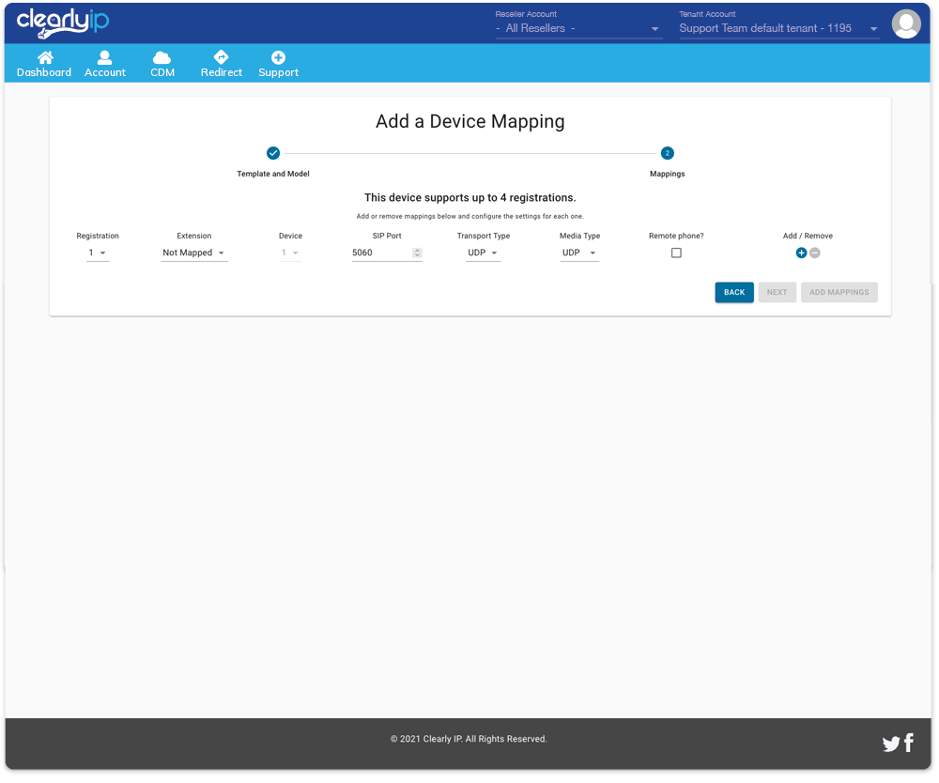Enable the Remote phone checkbox
The image size is (939, 783).
pos(676,253)
